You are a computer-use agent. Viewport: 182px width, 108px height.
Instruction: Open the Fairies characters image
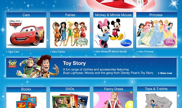(x=70, y=33)
